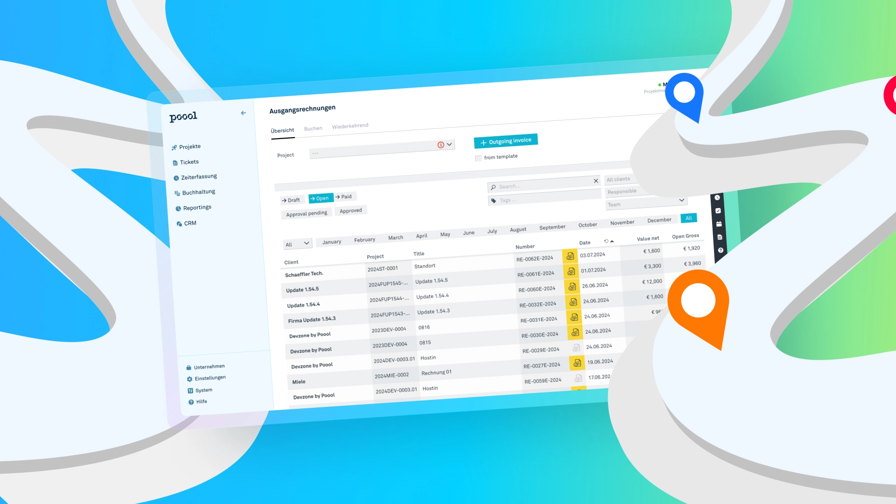Expand the status filter All dropdown

[297, 243]
